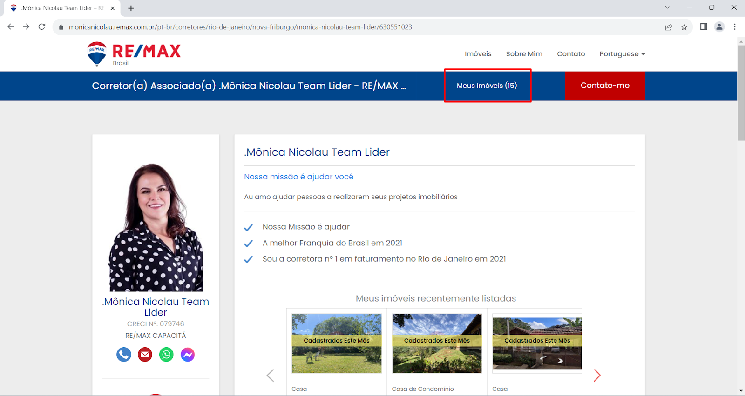The height and width of the screenshot is (396, 745).
Task: Click the tab search chevron
Action: [x=667, y=7]
